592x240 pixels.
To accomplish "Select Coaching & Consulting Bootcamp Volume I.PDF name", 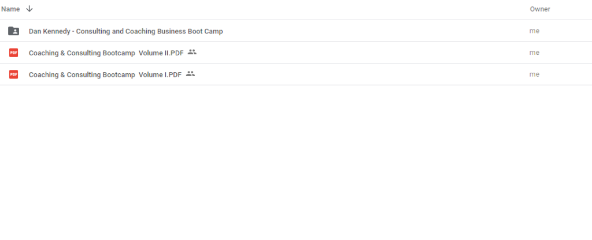I will [105, 74].
